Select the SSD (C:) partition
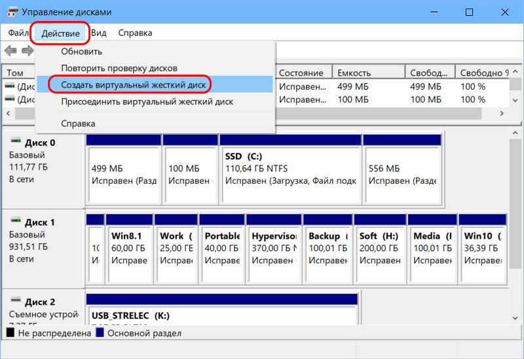Viewport: 524px width, 359px height. [x=290, y=170]
